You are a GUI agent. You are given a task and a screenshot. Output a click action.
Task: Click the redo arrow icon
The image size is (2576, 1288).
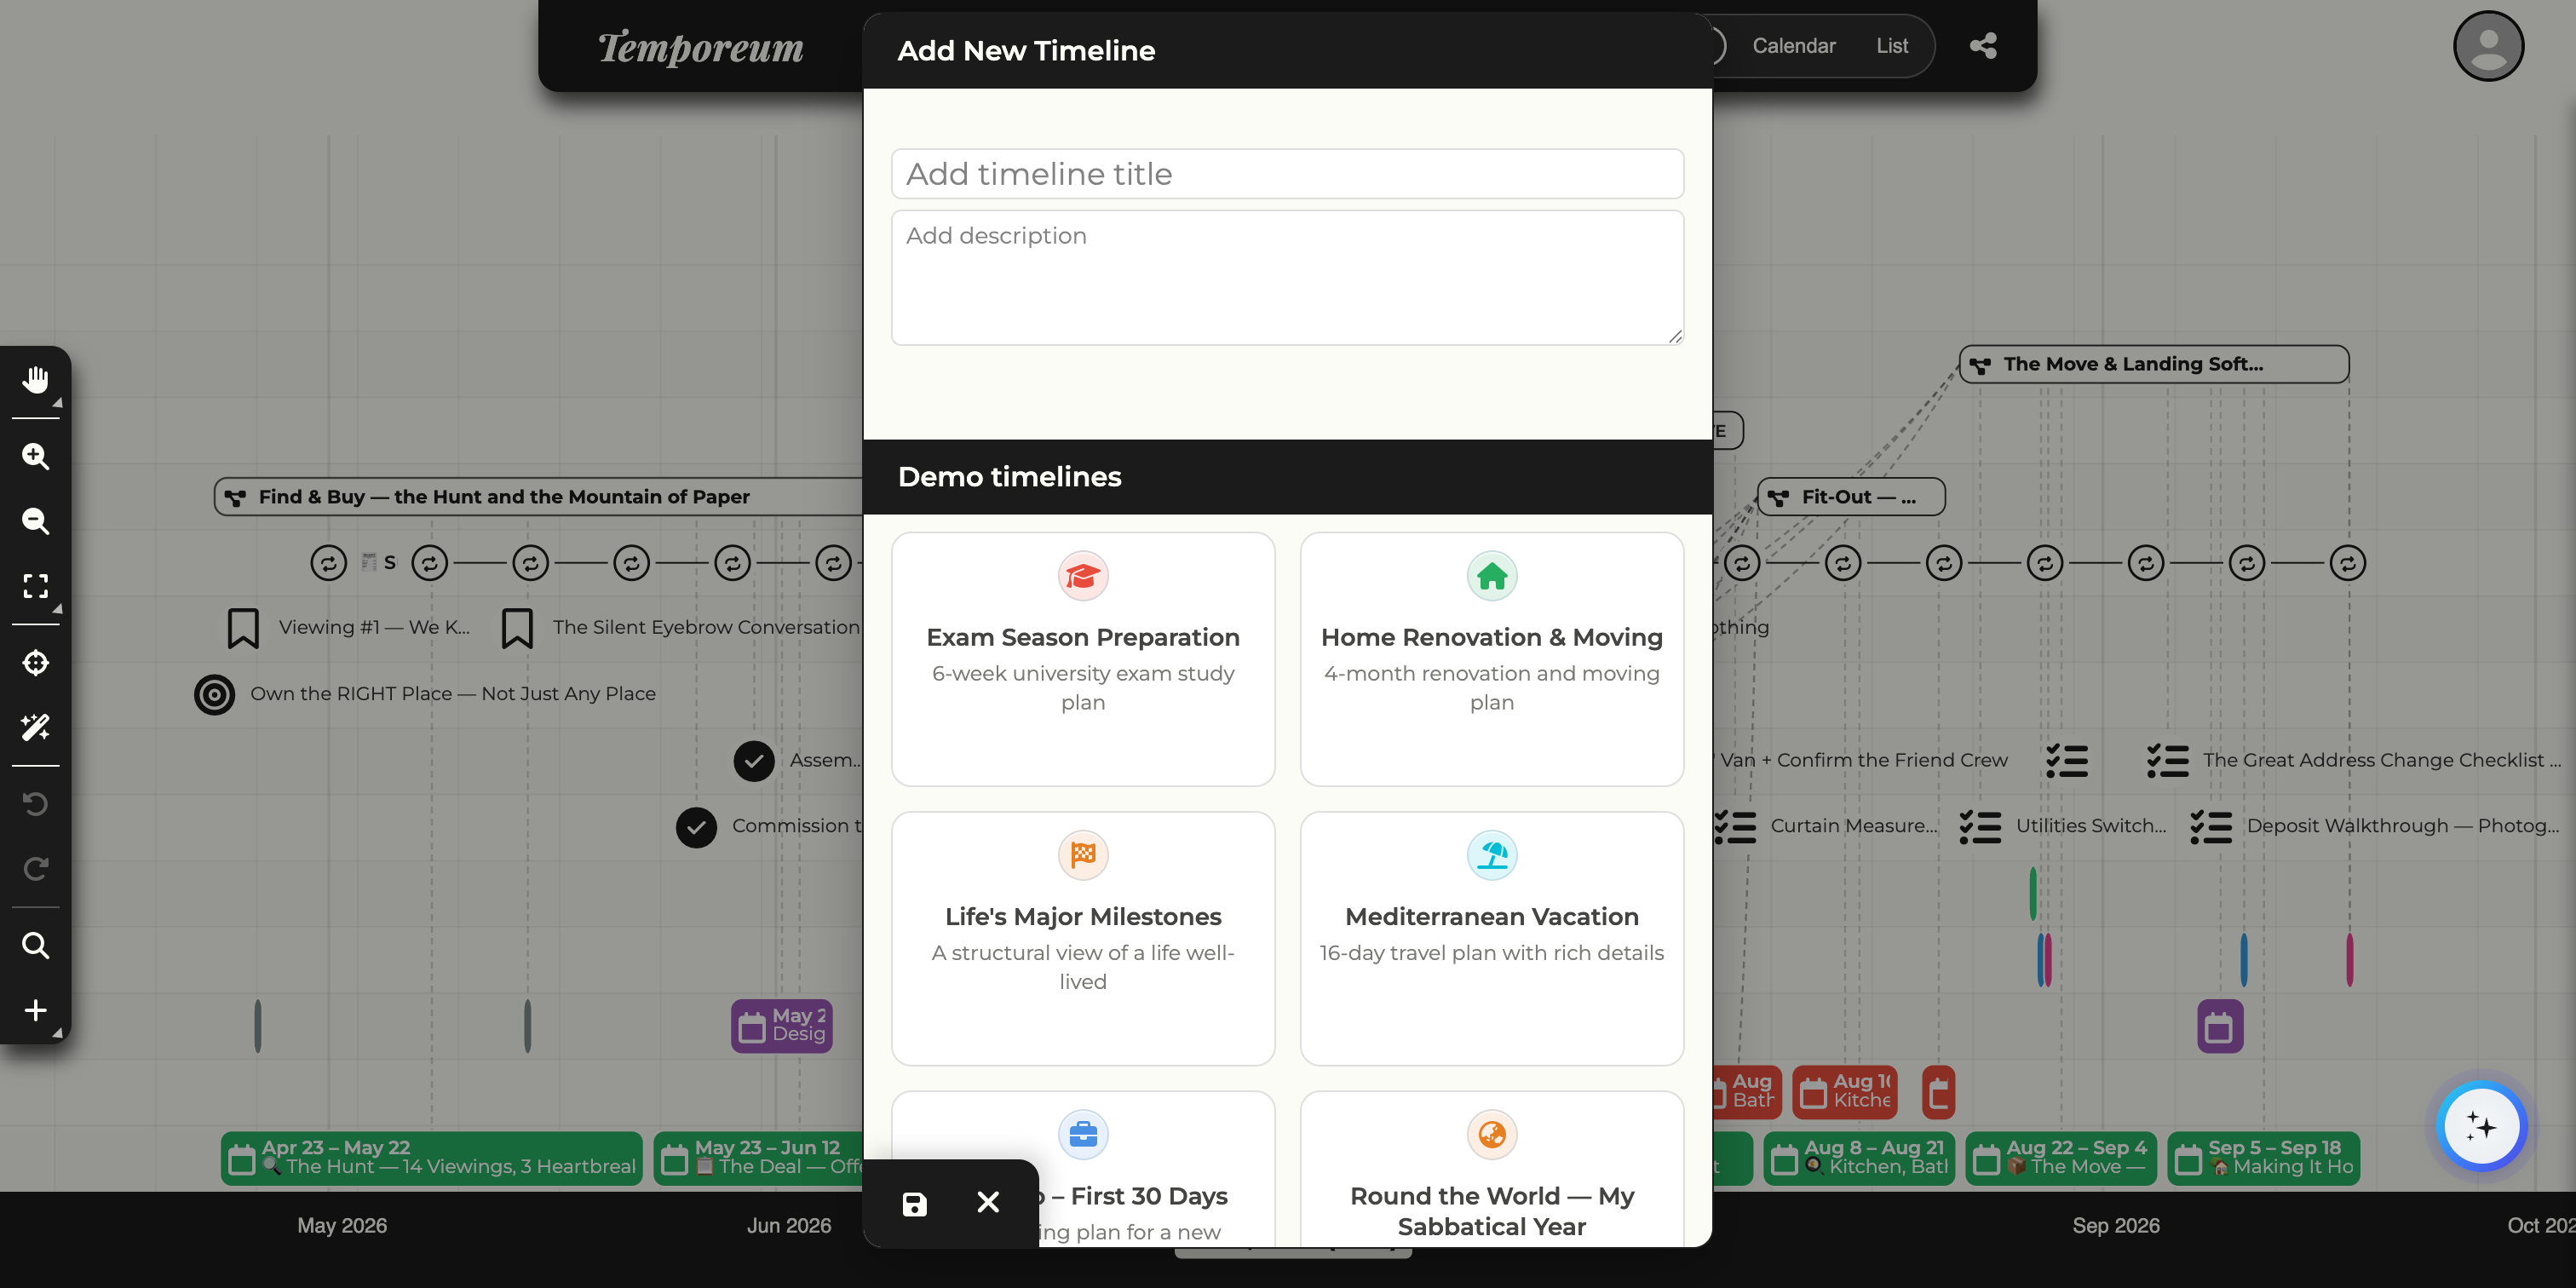pyautogui.click(x=36, y=868)
